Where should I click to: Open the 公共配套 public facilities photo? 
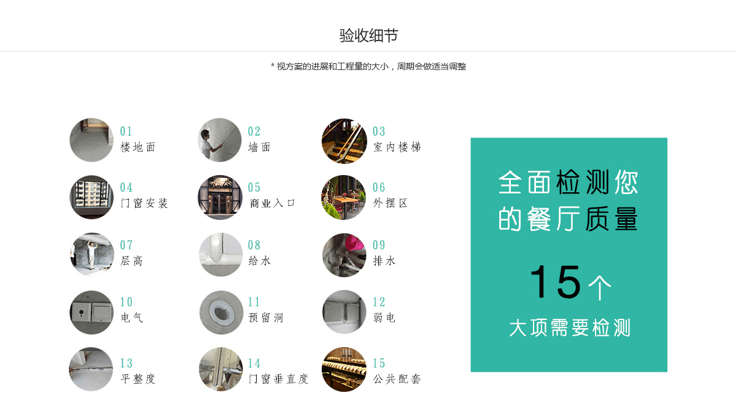coord(344,369)
